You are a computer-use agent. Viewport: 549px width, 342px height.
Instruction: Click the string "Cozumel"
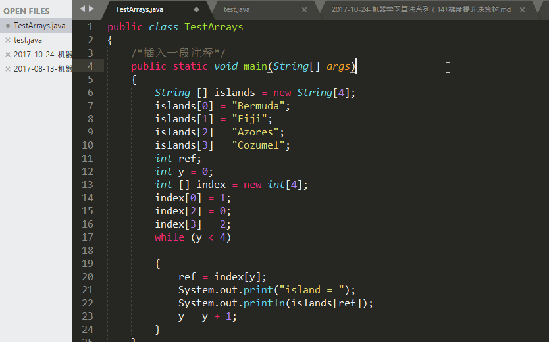coord(258,145)
